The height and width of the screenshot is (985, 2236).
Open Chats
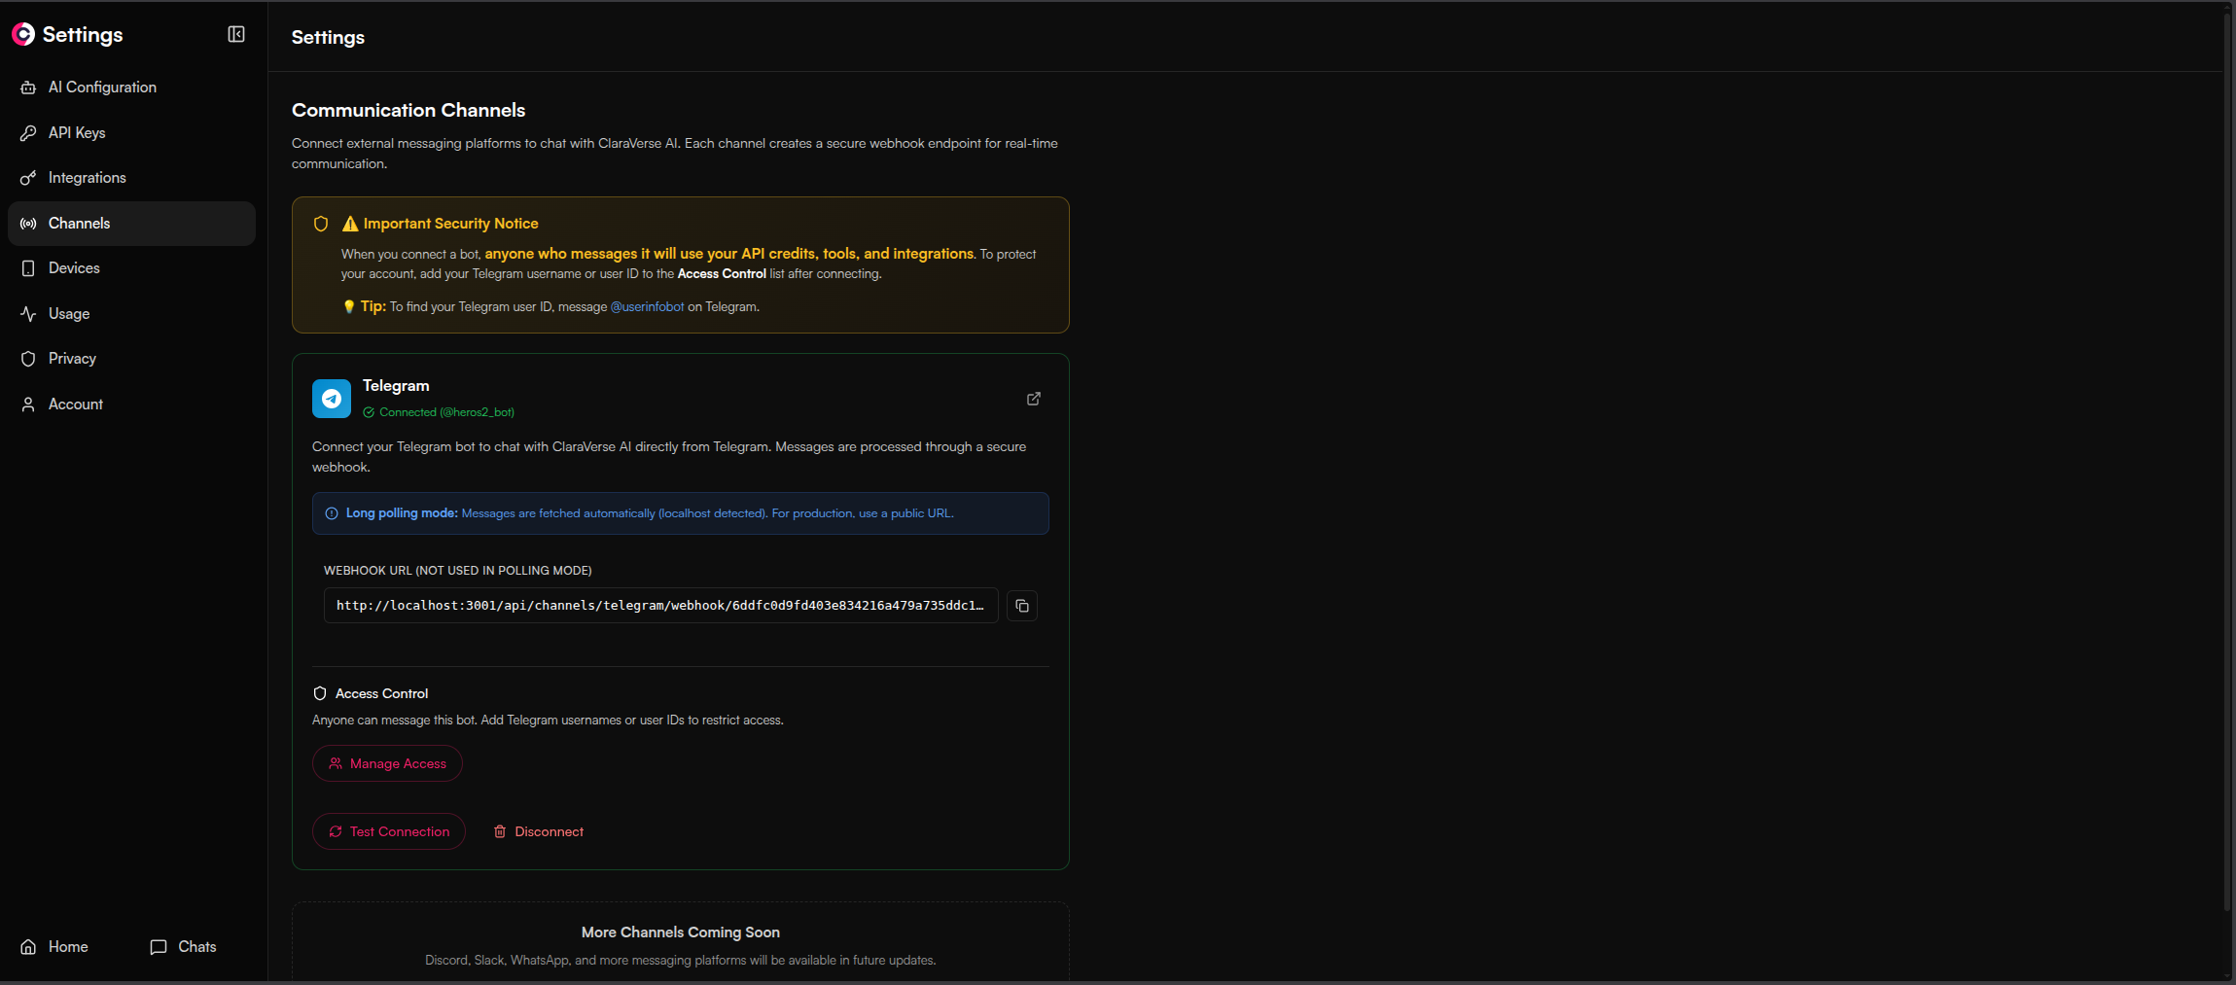tap(183, 947)
